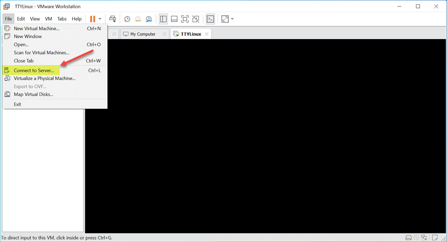447x242 pixels.
Task: Pause the virtual machine with the orange button
Action: 92,19
